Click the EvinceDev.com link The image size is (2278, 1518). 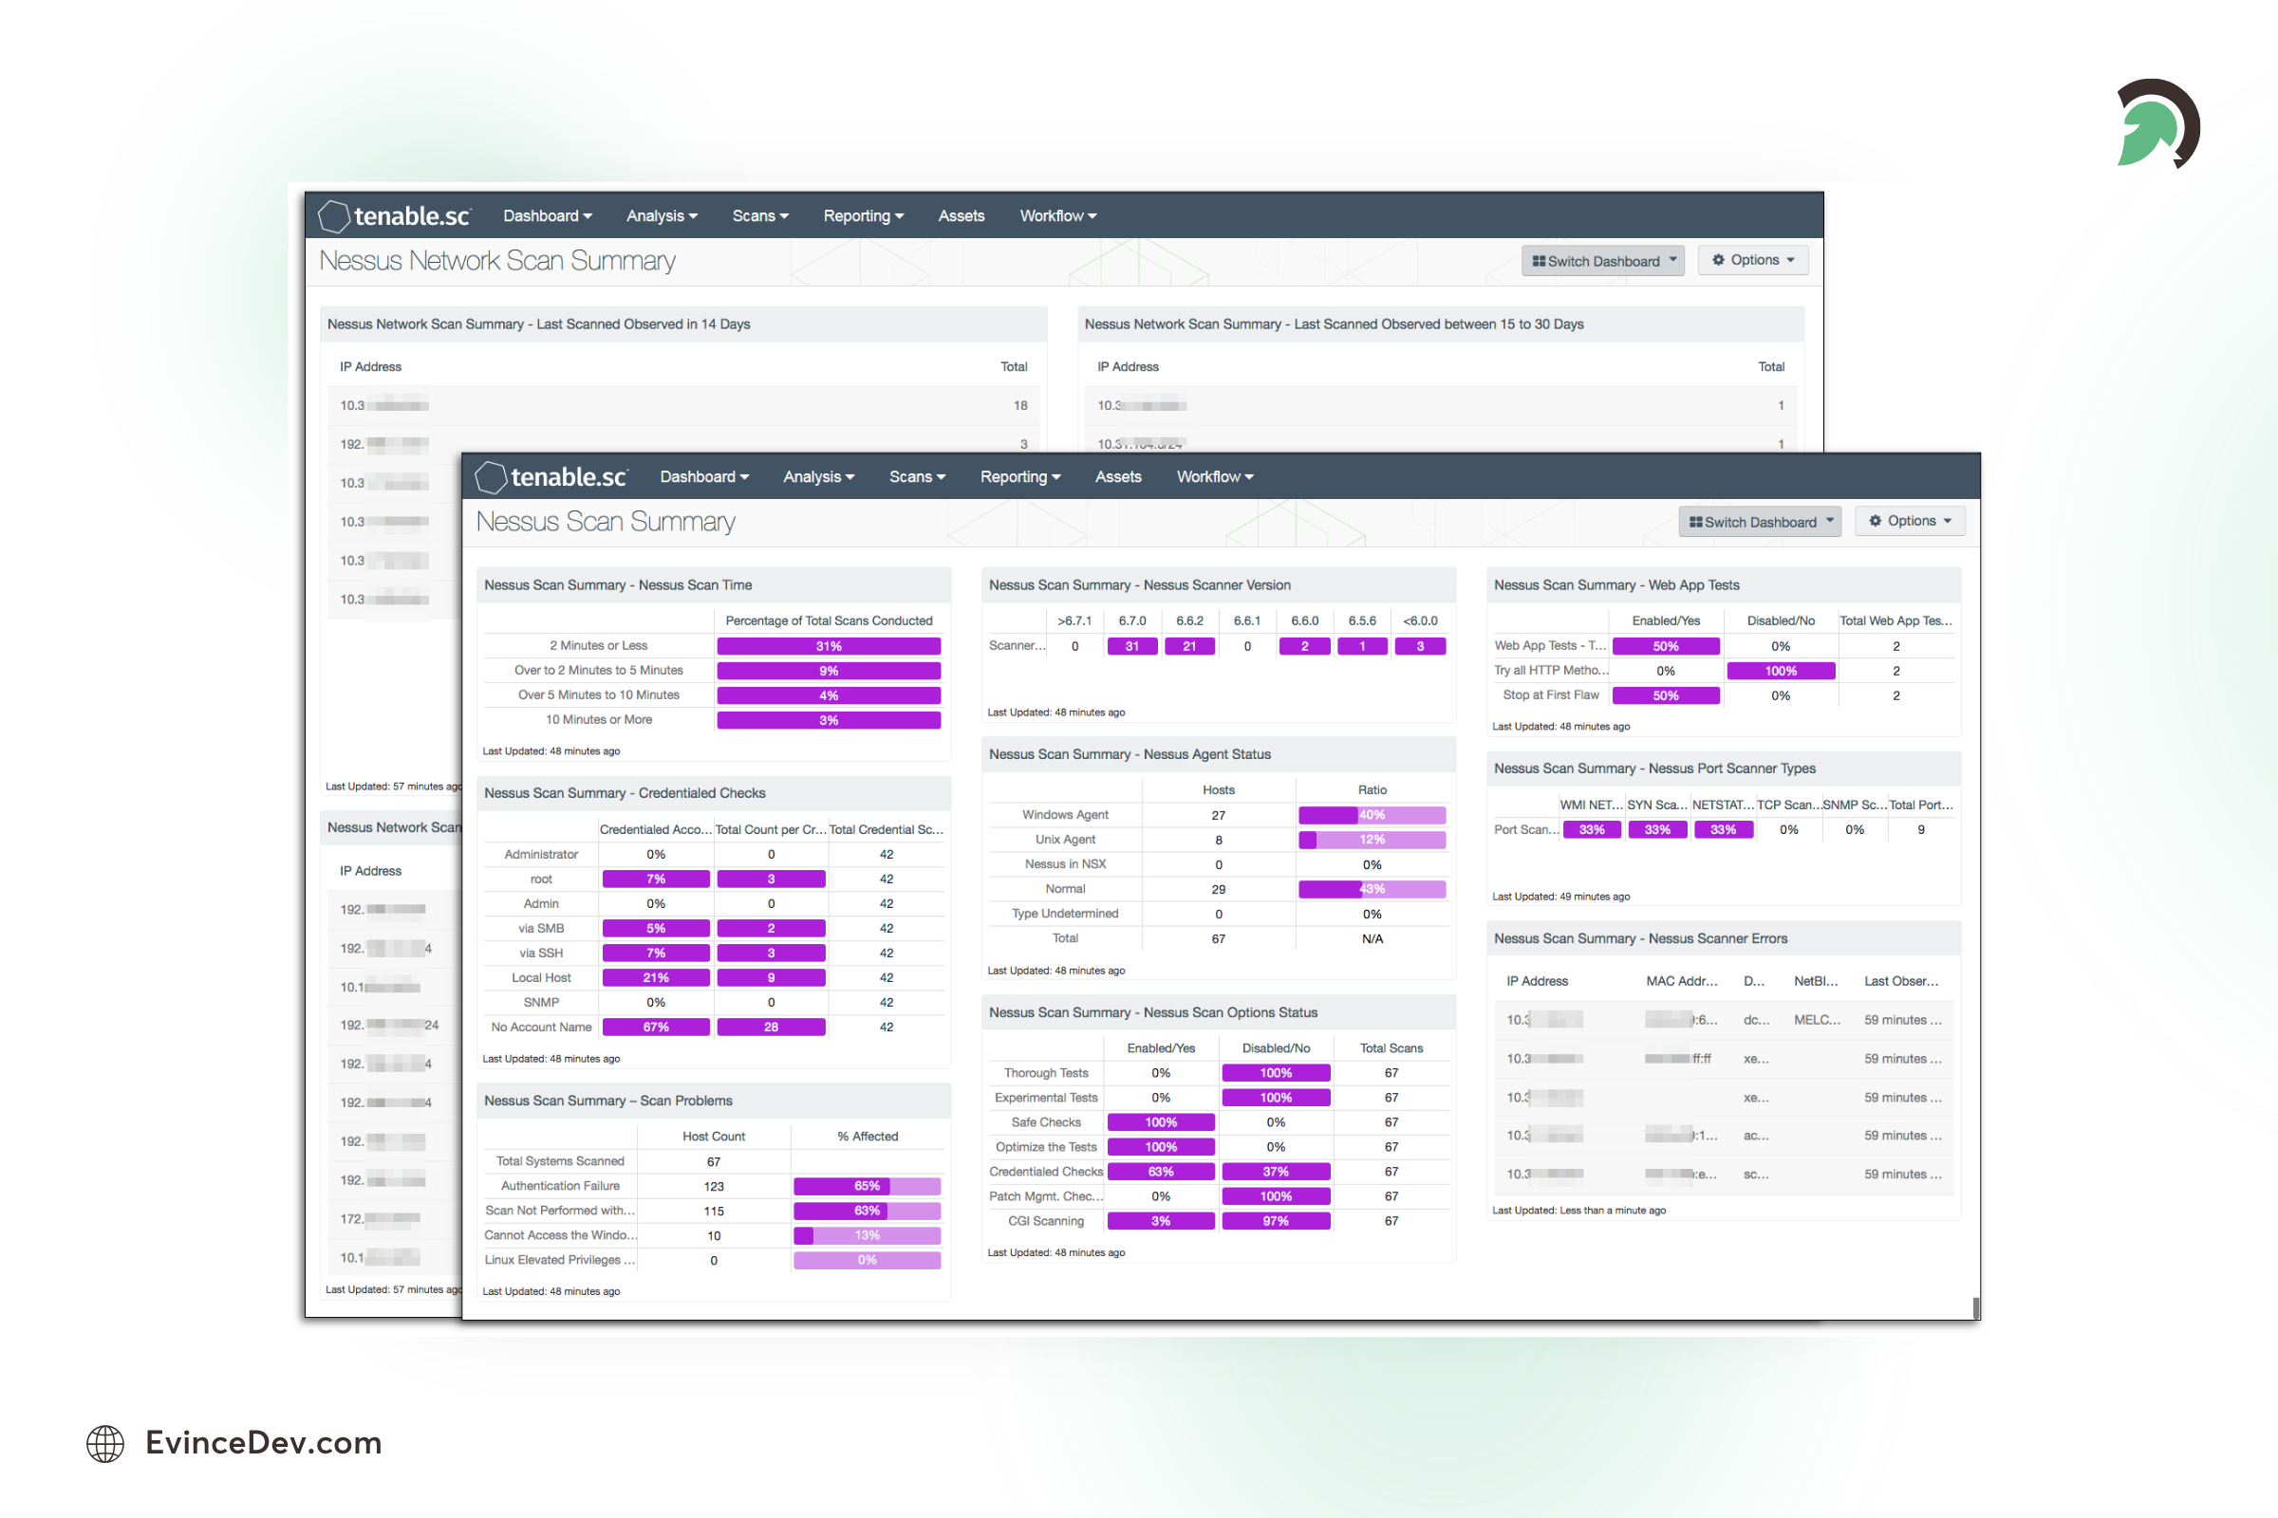[264, 1442]
